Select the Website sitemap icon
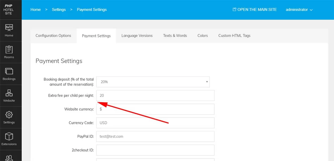Viewport: 334px width, 161px height. 9,93
